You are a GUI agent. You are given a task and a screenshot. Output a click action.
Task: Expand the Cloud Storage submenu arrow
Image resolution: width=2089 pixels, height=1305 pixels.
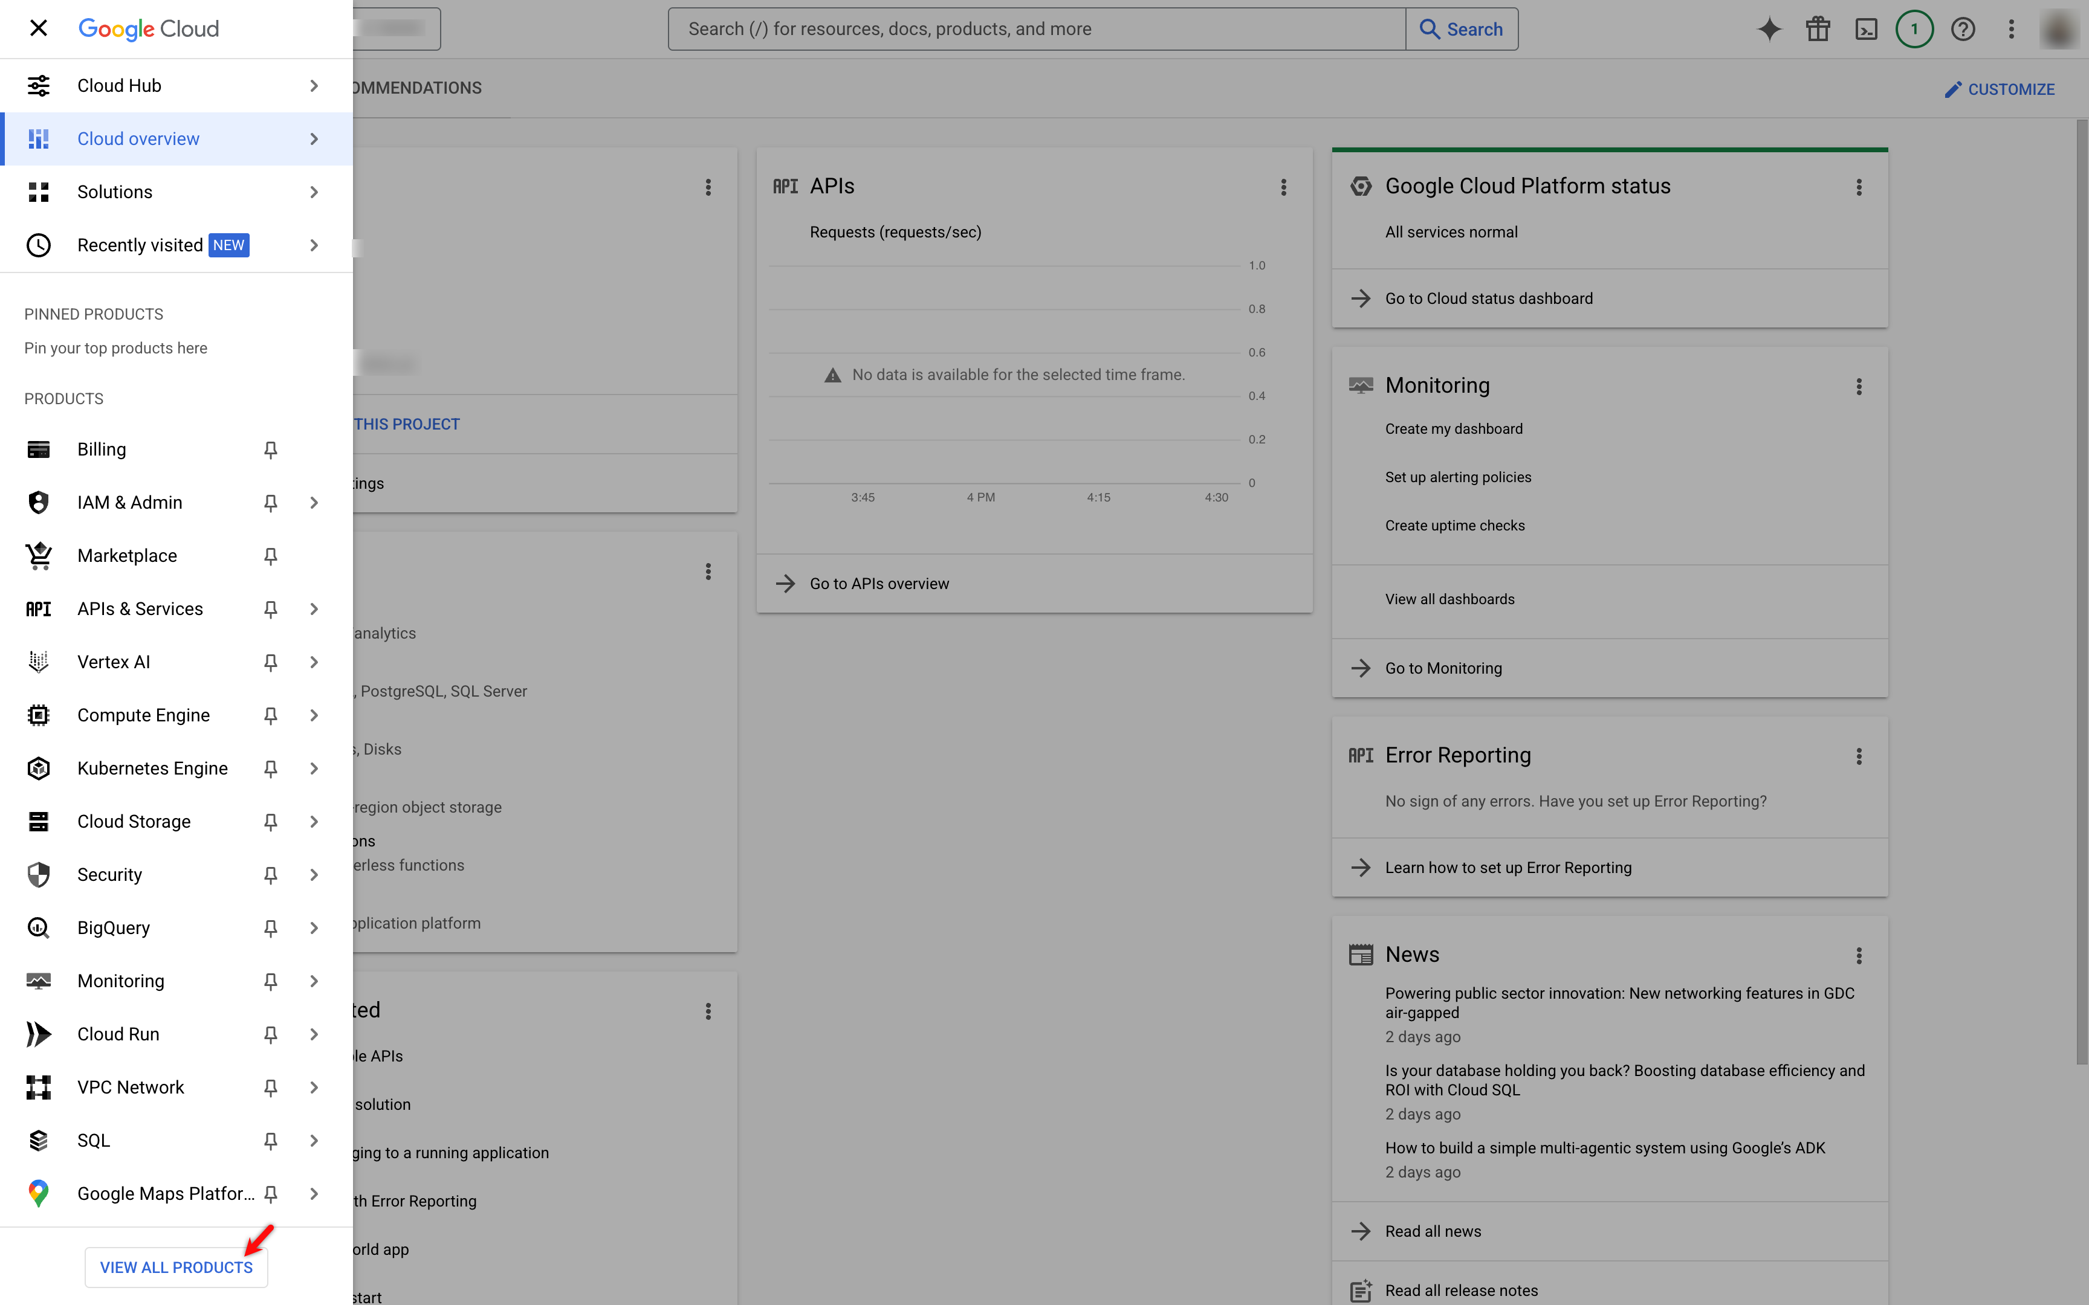(314, 822)
